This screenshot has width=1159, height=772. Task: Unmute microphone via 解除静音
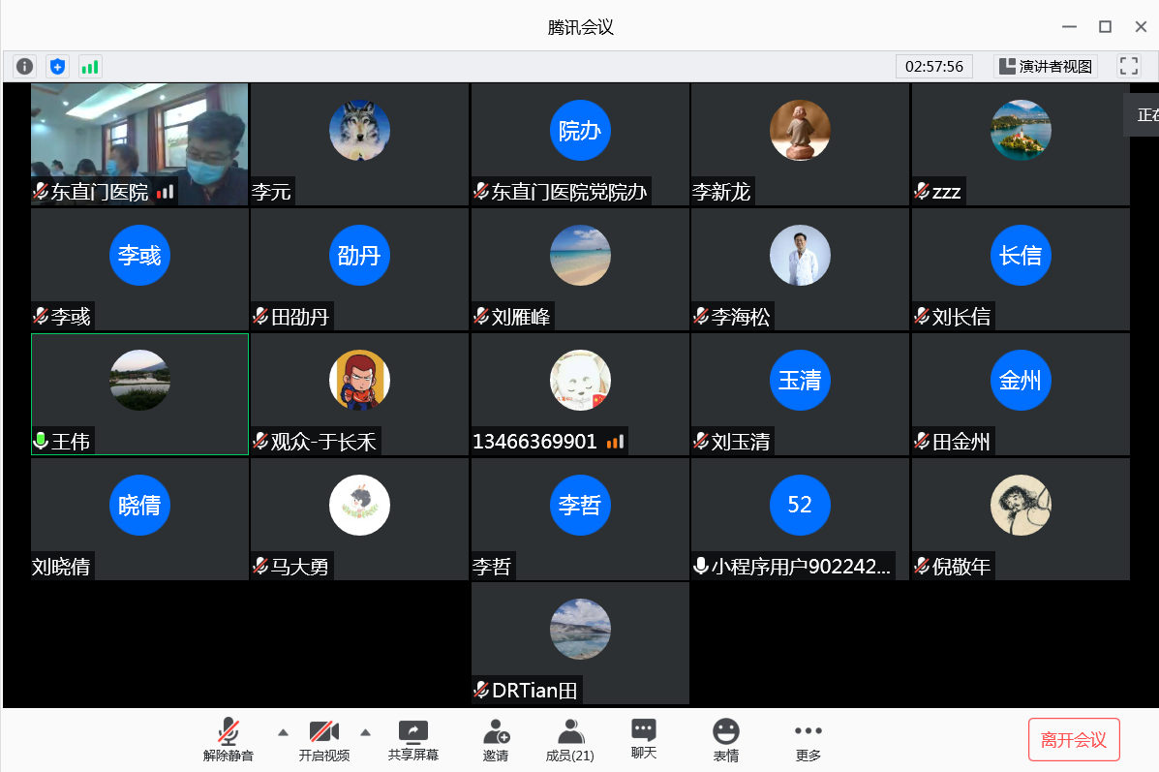point(229,740)
